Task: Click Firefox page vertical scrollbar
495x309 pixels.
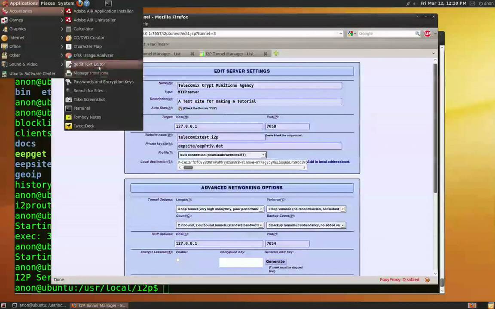Action: (x=435, y=128)
